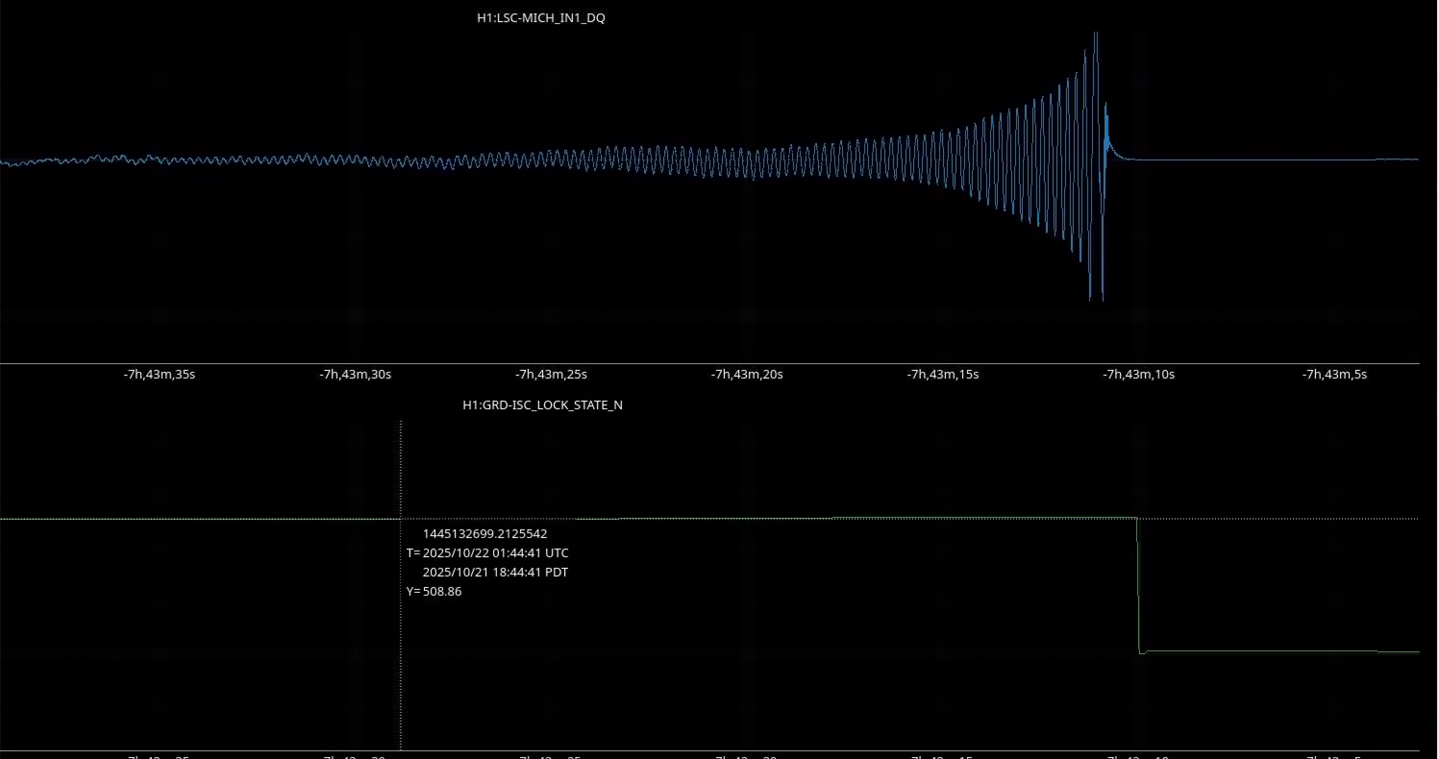Click the lower flat segment of green trace
This screenshot has width=1439, height=759.
[x=1279, y=651]
